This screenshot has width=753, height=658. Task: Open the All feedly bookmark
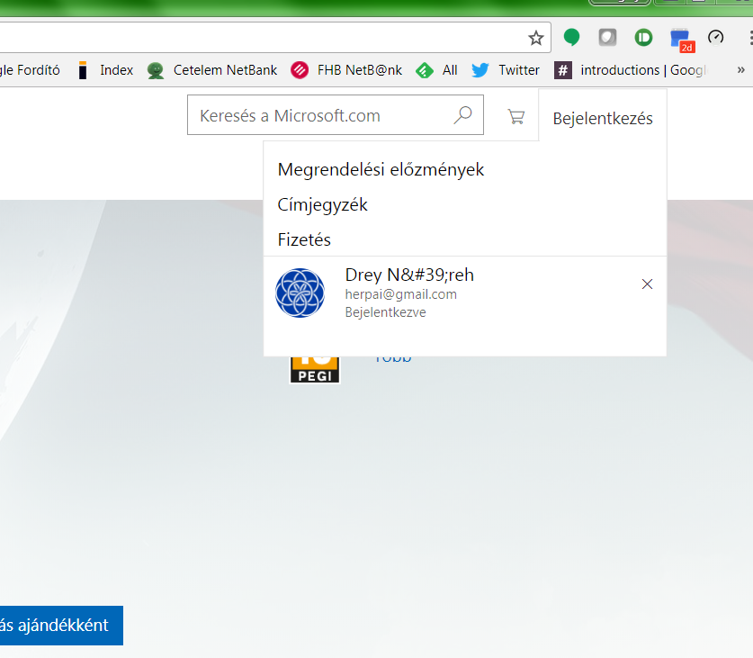(436, 70)
